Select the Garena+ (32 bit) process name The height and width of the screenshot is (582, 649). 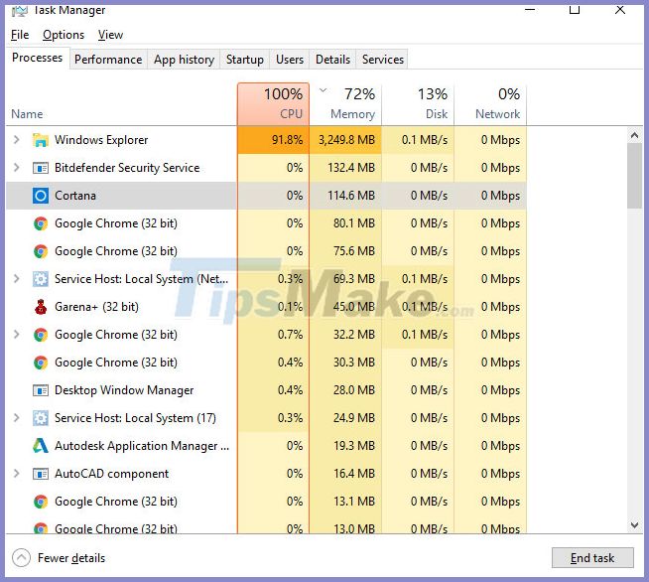pos(97,307)
